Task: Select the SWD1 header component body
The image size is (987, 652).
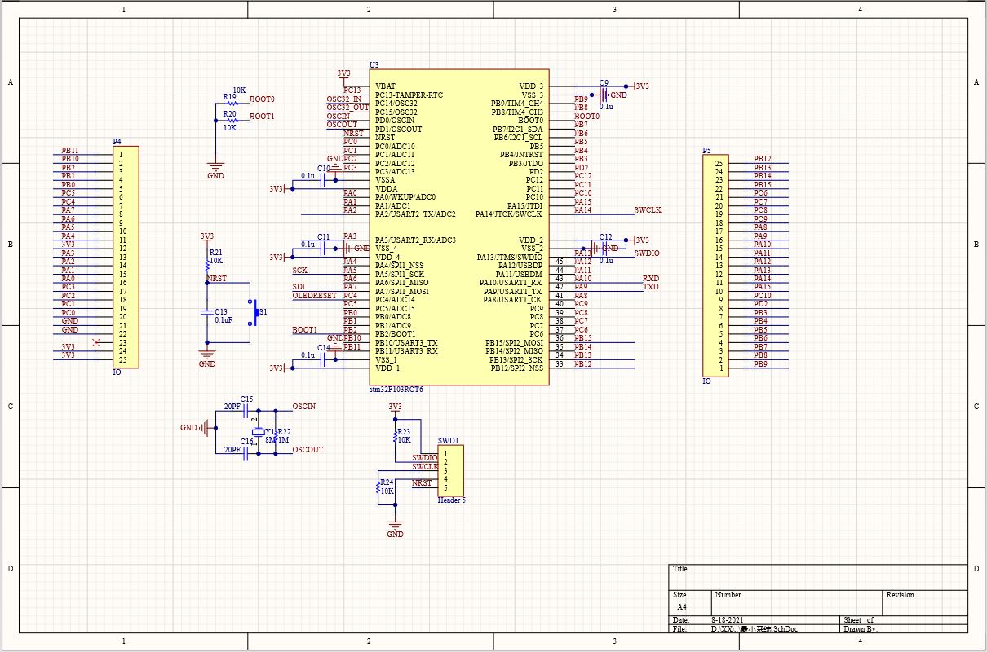Action: click(x=451, y=470)
